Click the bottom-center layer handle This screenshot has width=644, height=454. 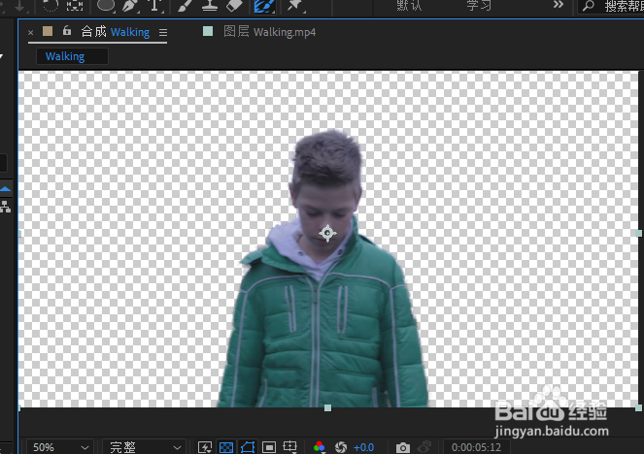(327, 407)
